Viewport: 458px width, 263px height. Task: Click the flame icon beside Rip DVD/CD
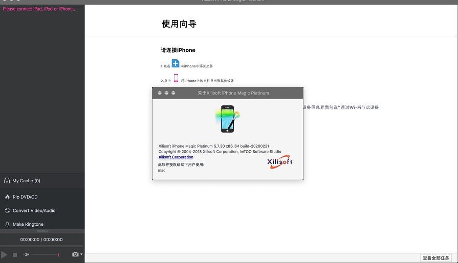(x=7, y=197)
